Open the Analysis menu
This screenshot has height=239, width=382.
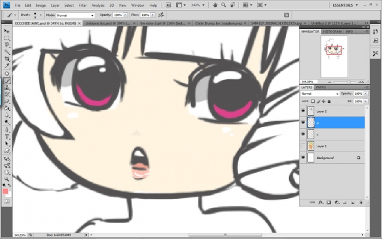(98, 5)
